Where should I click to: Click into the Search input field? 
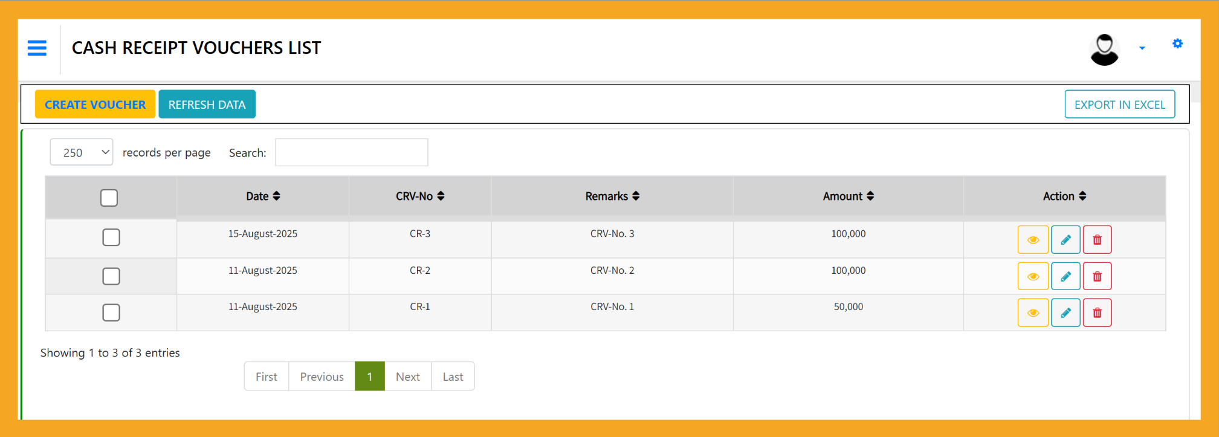[351, 152]
